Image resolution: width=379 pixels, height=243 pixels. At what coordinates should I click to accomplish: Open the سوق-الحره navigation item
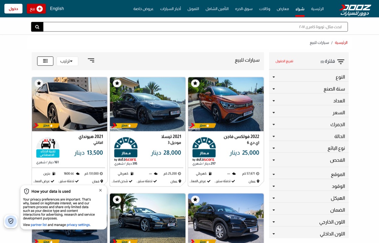pos(244,9)
